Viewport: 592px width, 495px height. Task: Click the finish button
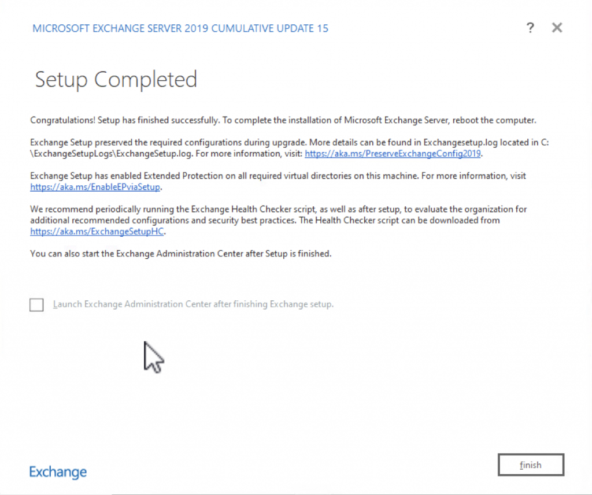(x=530, y=464)
